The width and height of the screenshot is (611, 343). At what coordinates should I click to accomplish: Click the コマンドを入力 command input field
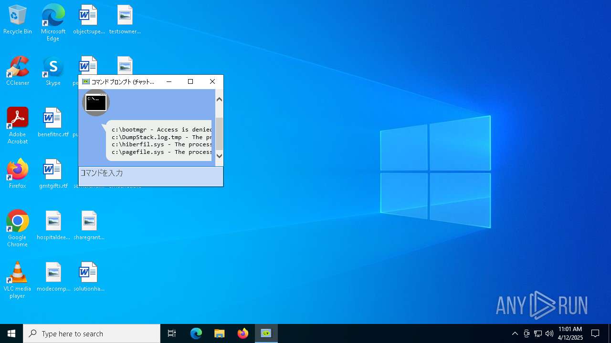[x=150, y=176]
